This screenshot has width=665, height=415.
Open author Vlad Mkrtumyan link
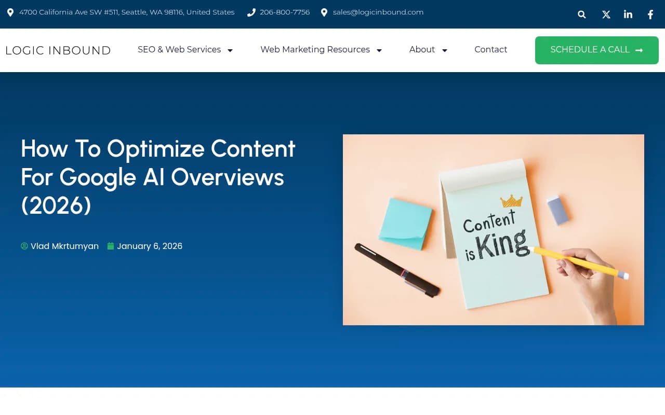click(x=64, y=246)
